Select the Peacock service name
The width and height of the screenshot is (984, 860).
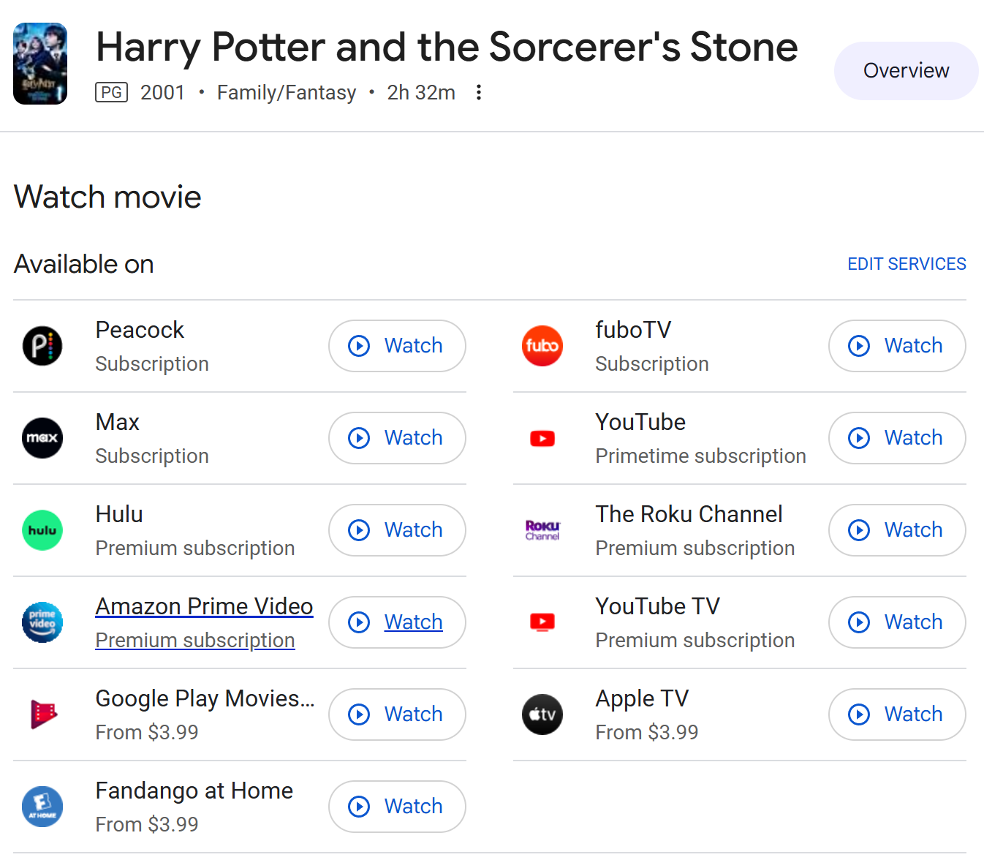click(x=140, y=330)
